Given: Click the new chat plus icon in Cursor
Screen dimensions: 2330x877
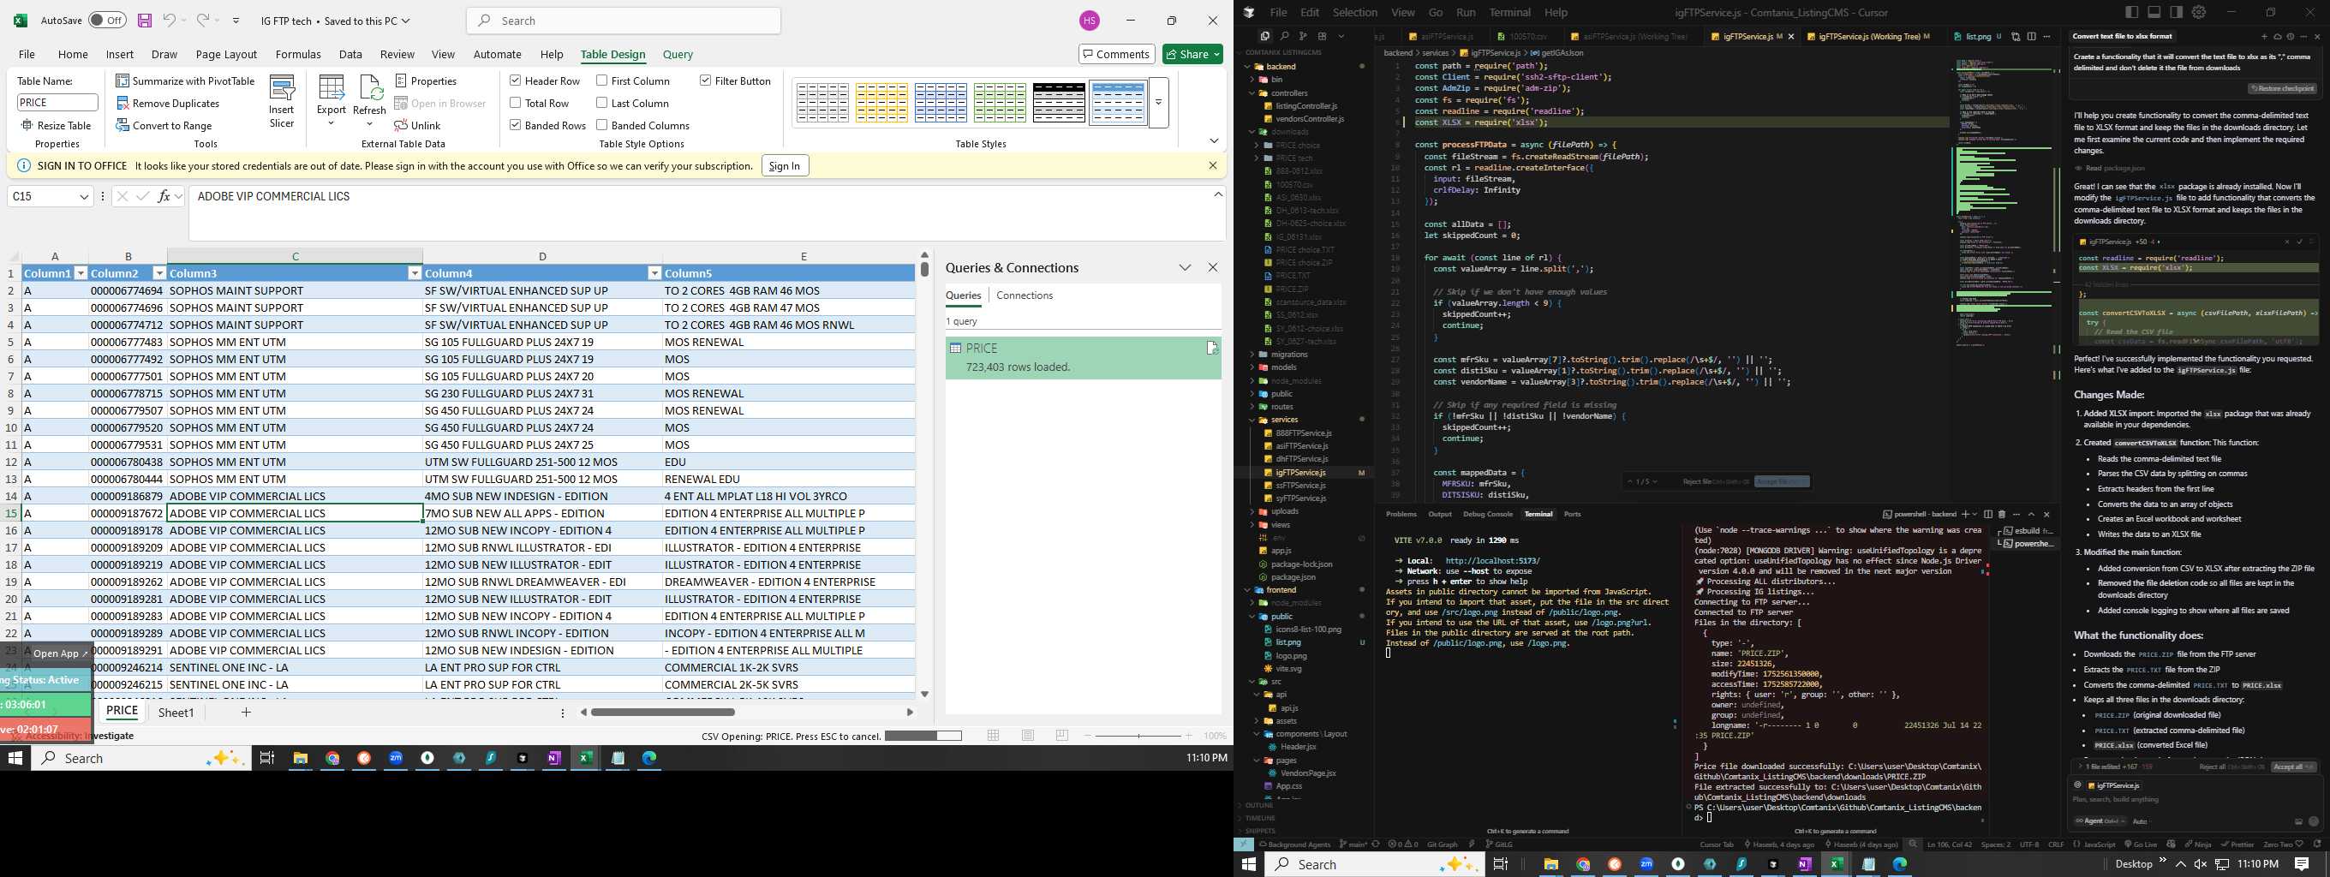Looking at the screenshot, I should (x=2264, y=36).
